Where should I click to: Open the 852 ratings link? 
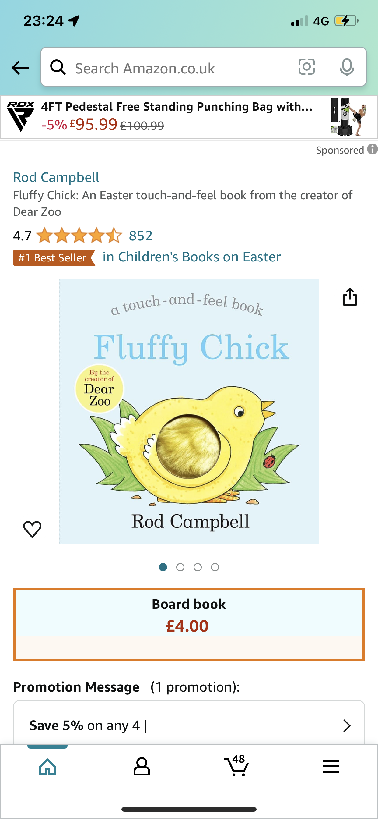[141, 236]
